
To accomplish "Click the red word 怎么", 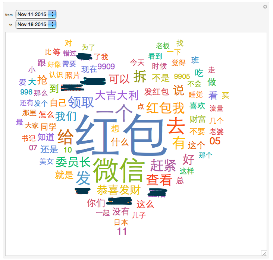I will (x=46, y=115).
